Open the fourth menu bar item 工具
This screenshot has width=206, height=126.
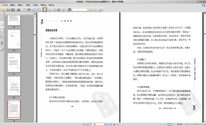pos(28,5)
